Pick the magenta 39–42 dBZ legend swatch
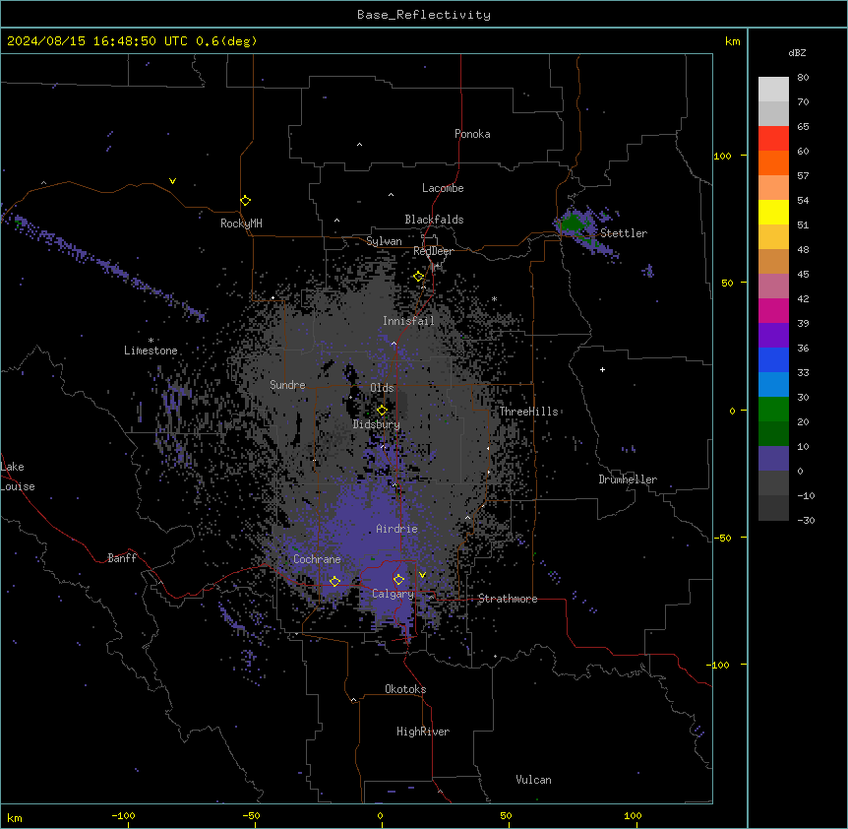This screenshot has height=829, width=848. coord(773,310)
